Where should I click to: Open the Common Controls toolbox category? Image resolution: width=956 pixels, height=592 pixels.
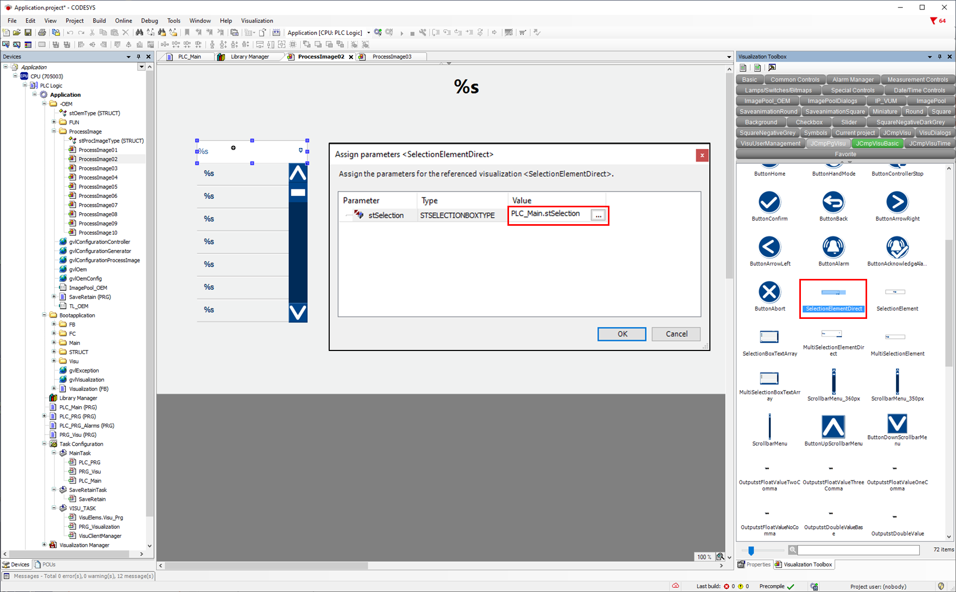point(795,80)
